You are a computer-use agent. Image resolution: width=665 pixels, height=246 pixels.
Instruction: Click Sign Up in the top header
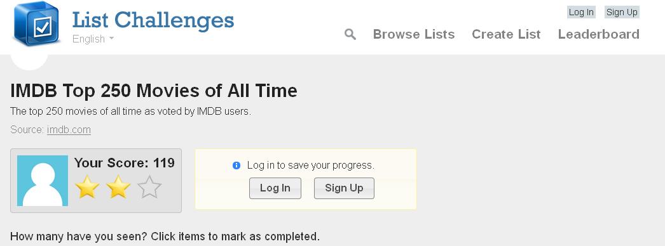tap(622, 12)
